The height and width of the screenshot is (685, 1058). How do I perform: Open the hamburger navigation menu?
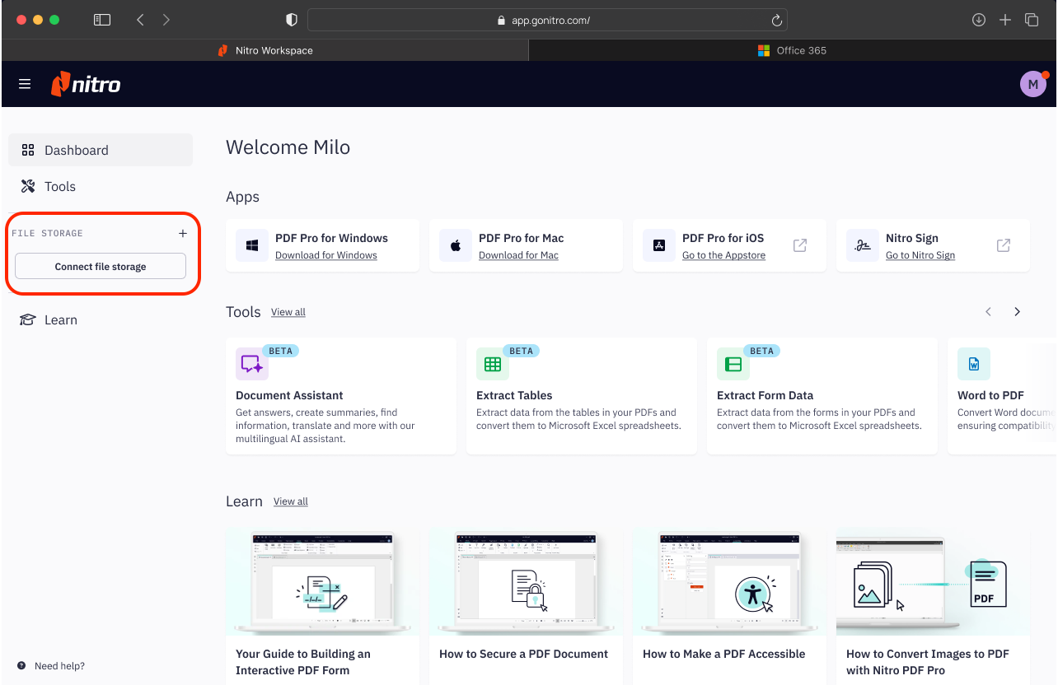[25, 84]
